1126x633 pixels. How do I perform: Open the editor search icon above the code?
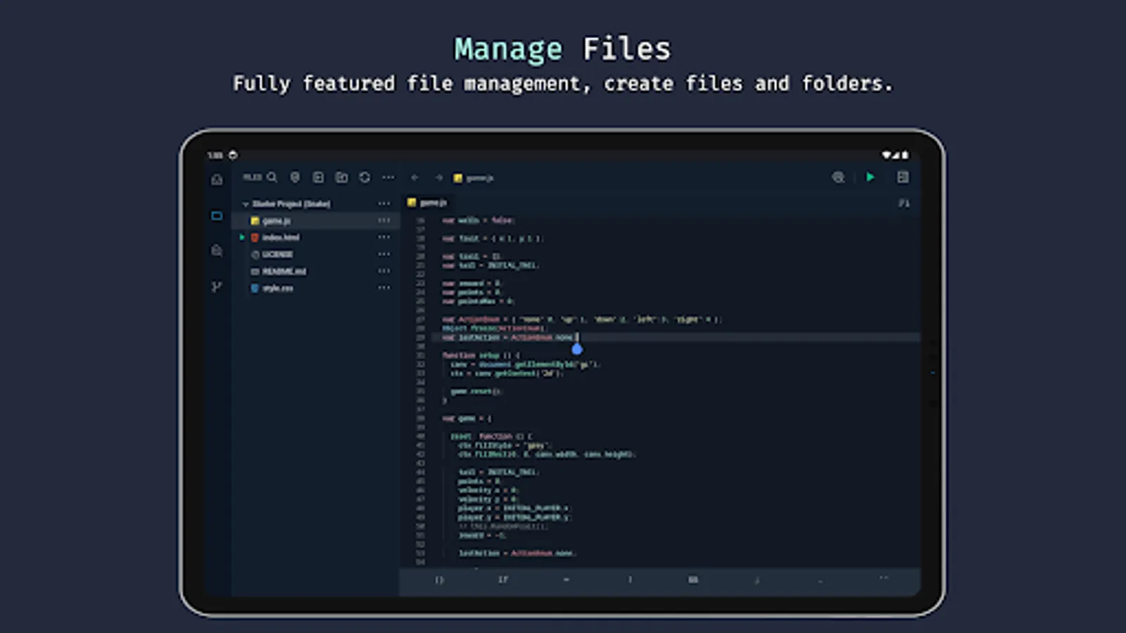(x=837, y=178)
